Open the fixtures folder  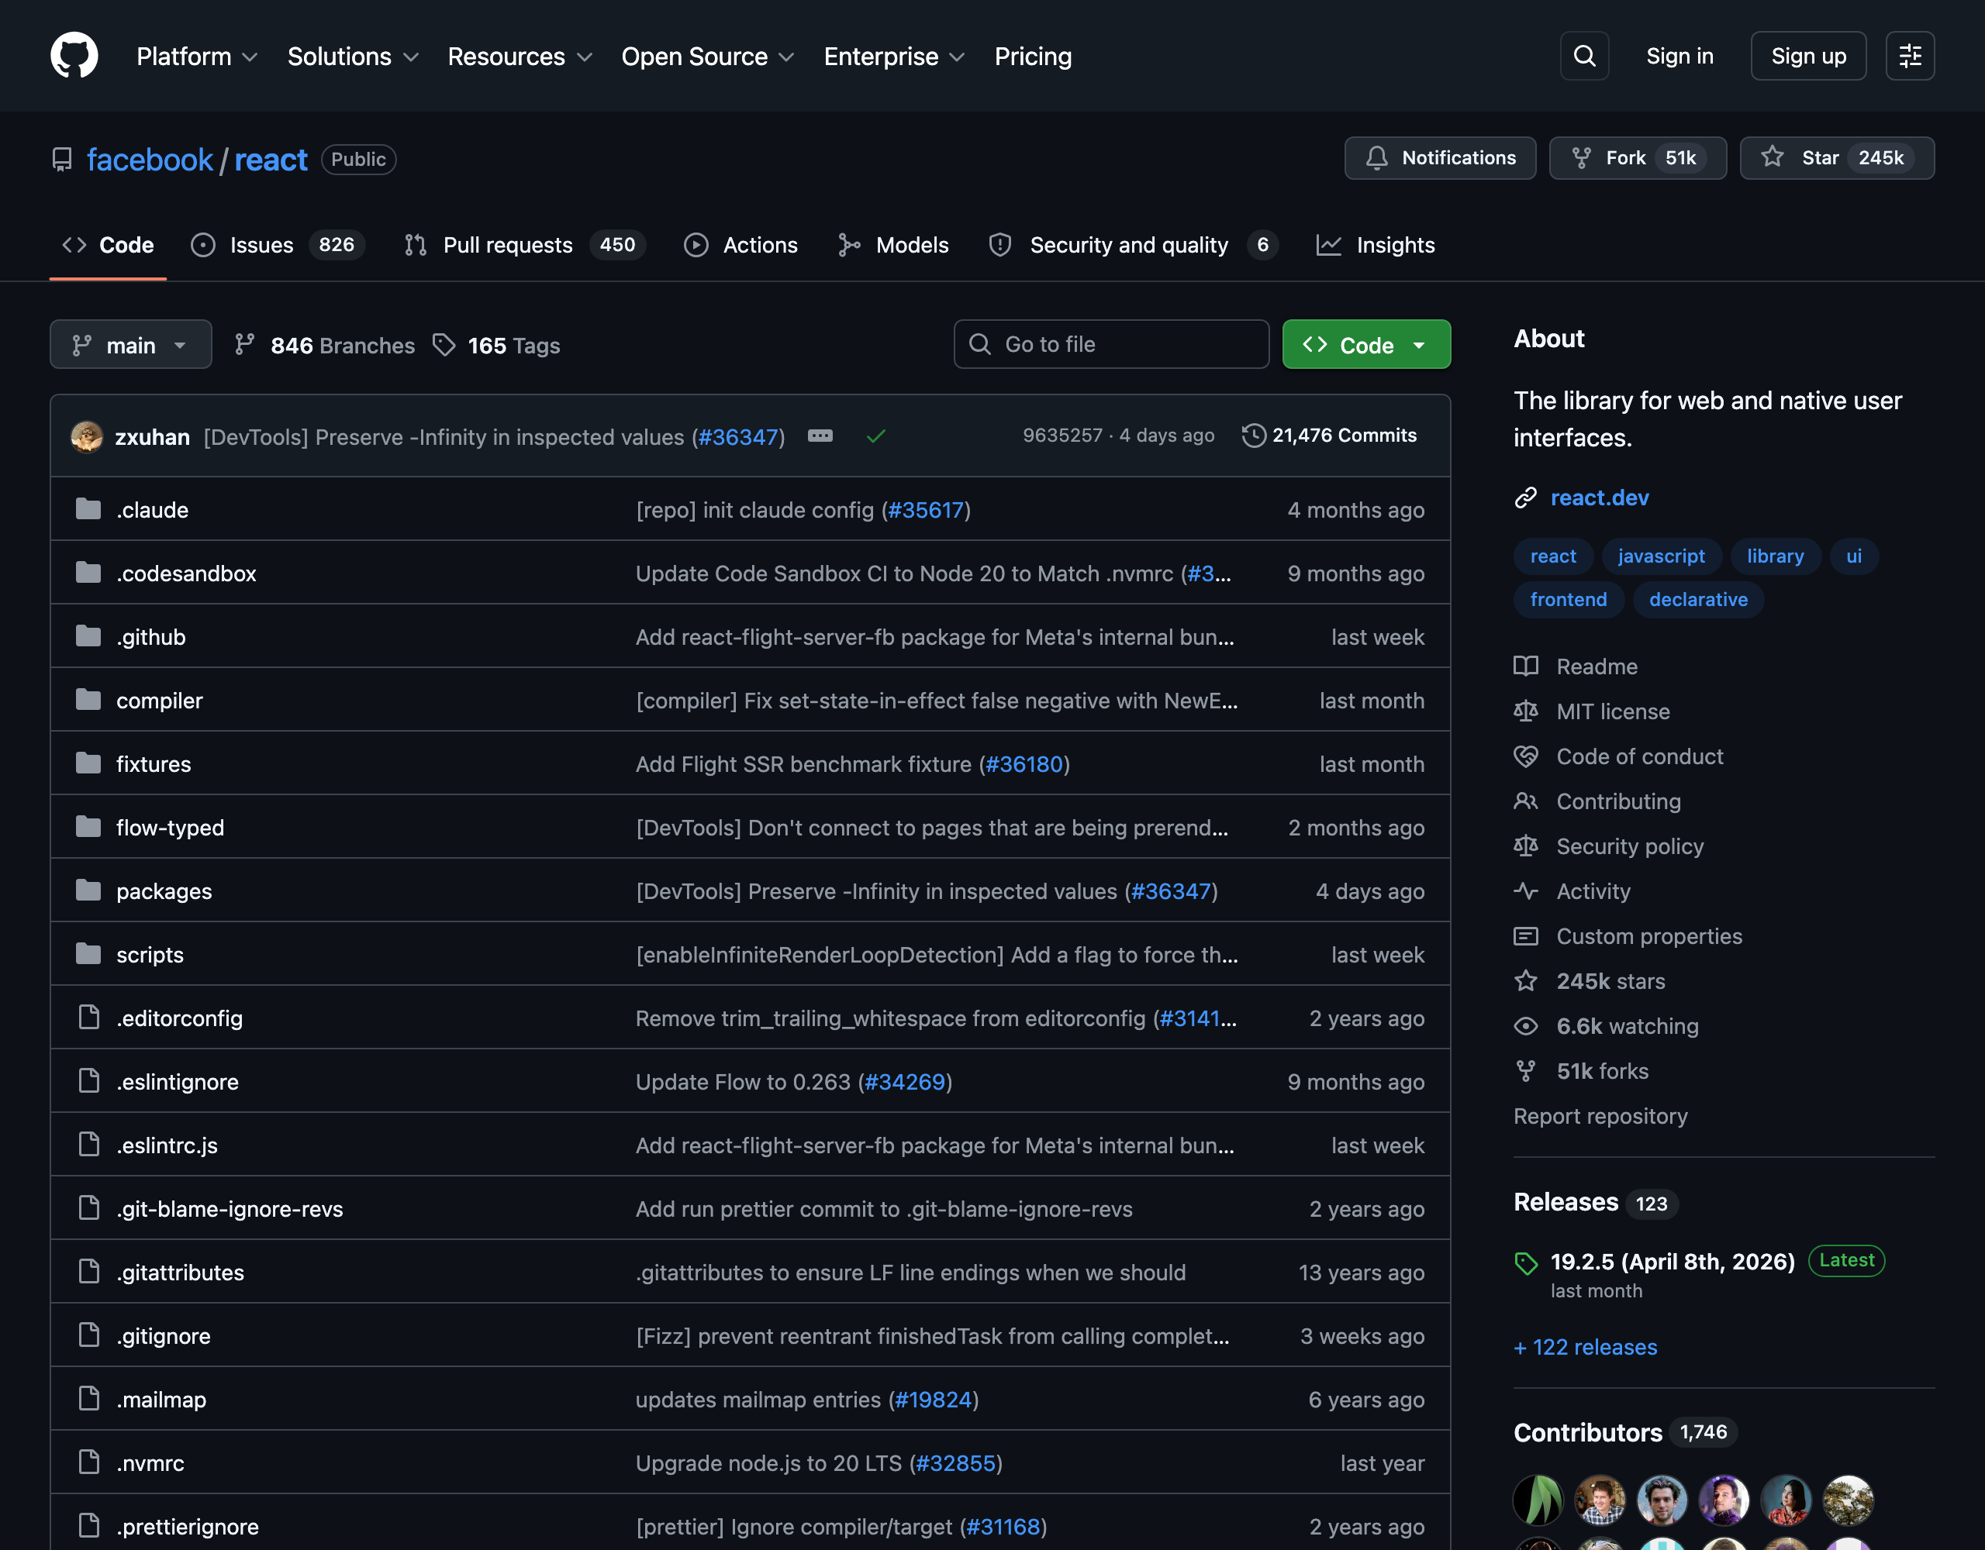click(x=154, y=764)
